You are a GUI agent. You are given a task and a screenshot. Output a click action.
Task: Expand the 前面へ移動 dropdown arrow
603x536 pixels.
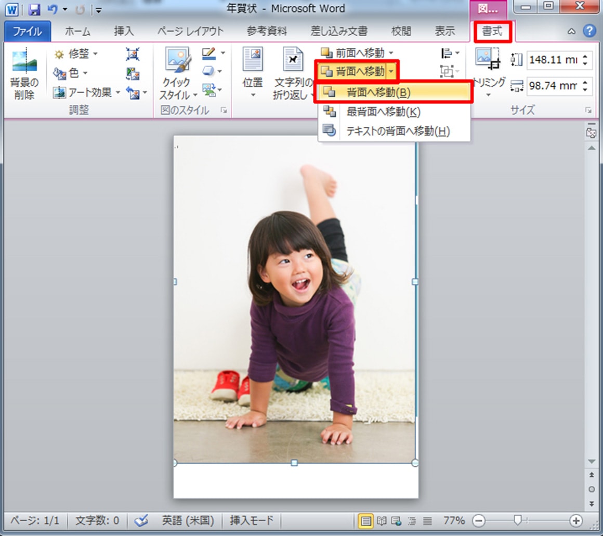pyautogui.click(x=391, y=53)
